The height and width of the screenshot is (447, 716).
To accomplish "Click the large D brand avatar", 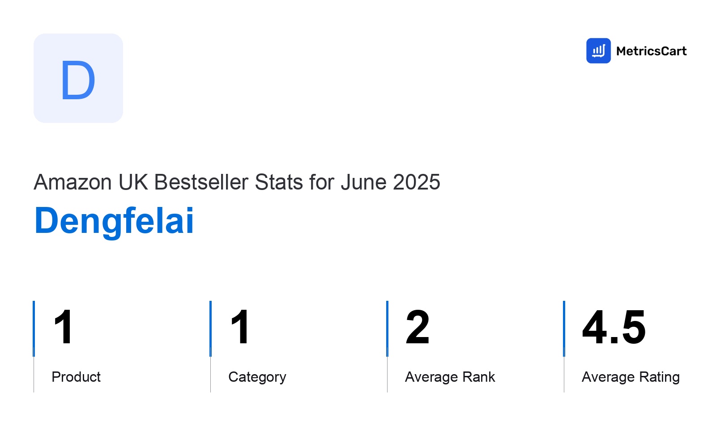I will (x=78, y=78).
